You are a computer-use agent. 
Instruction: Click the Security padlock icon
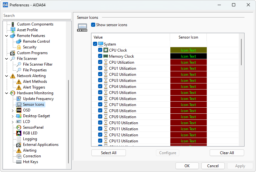coord(19,47)
